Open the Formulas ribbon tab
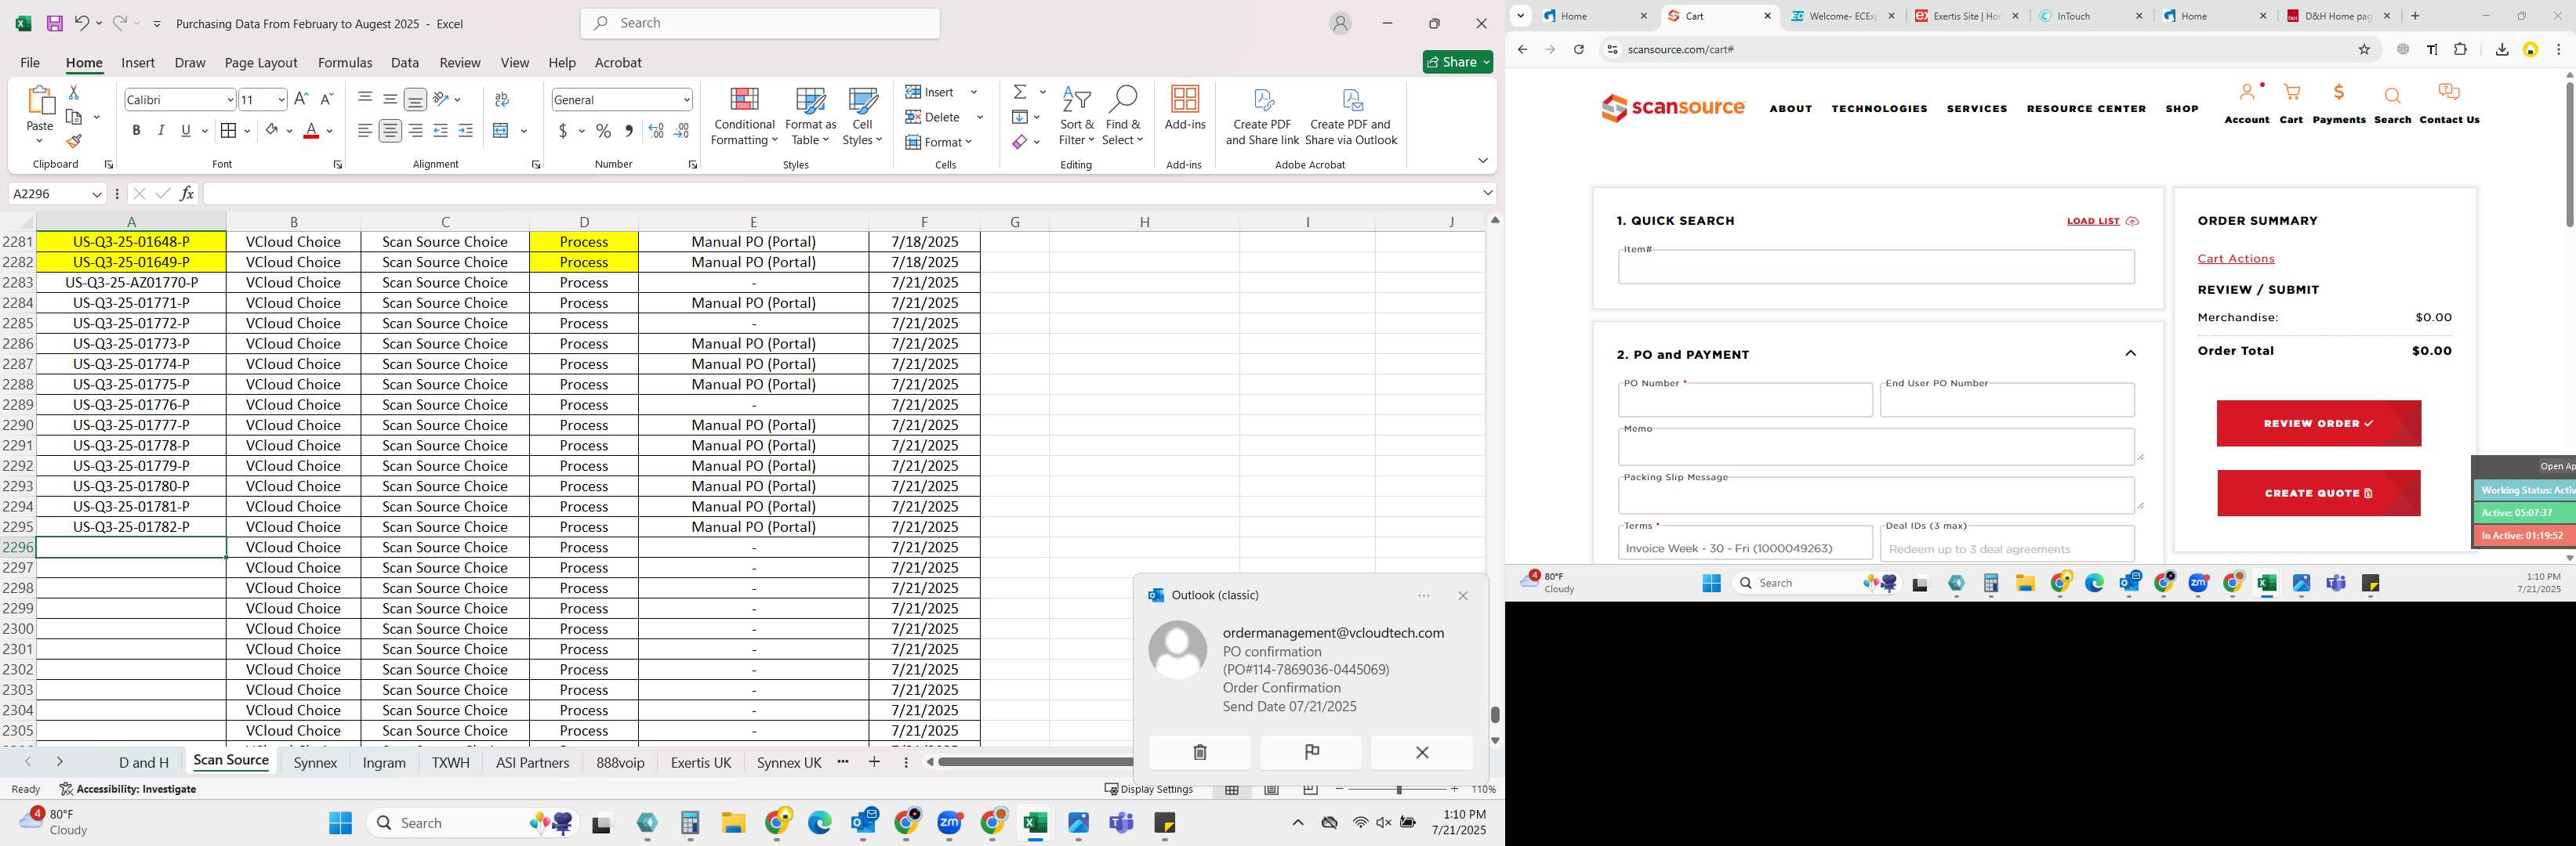The image size is (2576, 846). tap(345, 62)
